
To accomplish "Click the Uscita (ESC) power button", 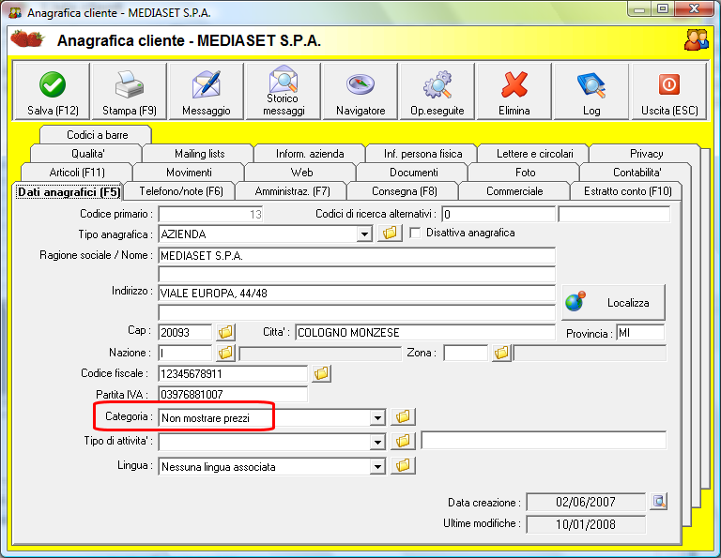I will (x=669, y=91).
